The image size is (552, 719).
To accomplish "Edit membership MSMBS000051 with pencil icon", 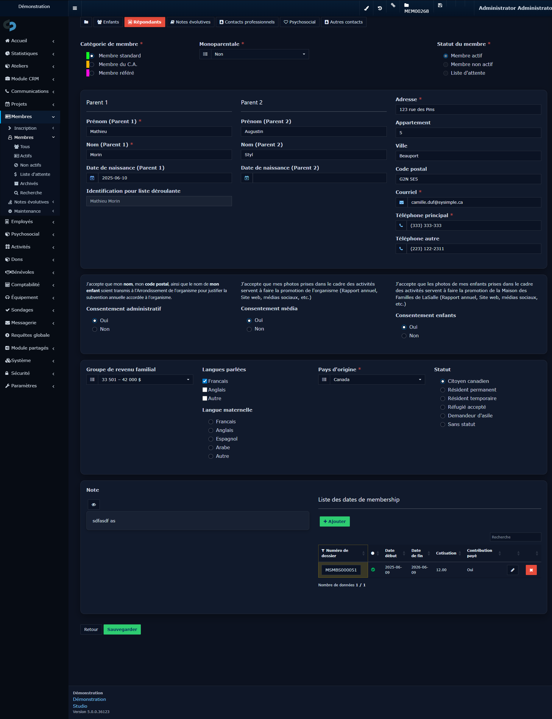I will pos(513,570).
